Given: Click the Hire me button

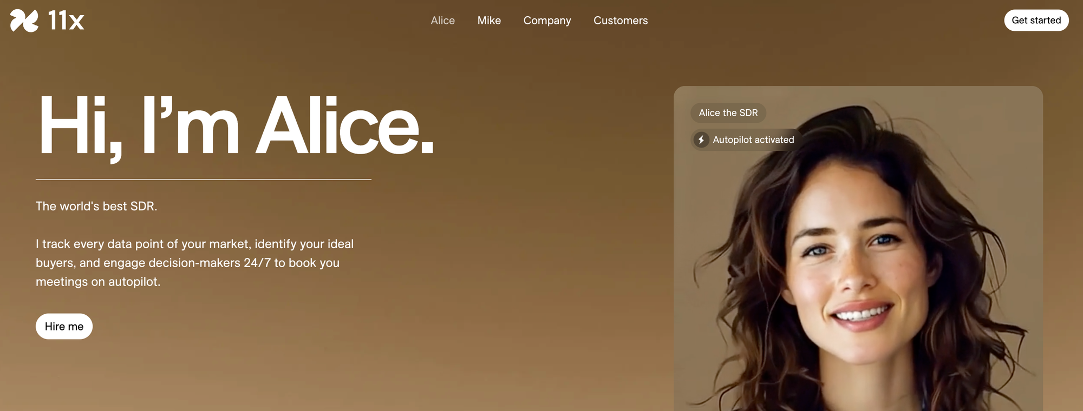Looking at the screenshot, I should point(64,326).
